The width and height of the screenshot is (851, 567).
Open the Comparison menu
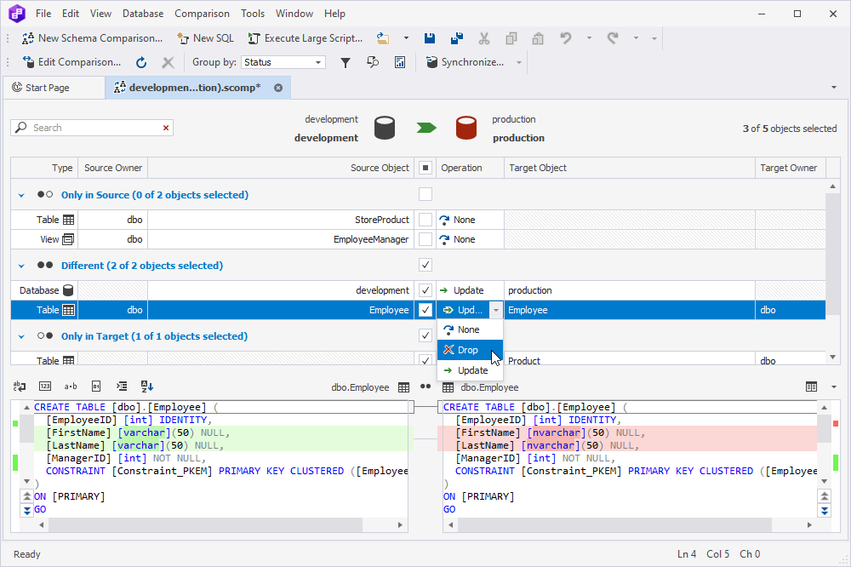click(x=202, y=14)
